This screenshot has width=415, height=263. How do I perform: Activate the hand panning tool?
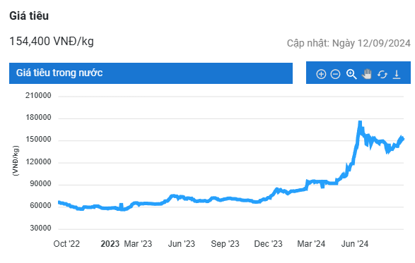[367, 74]
